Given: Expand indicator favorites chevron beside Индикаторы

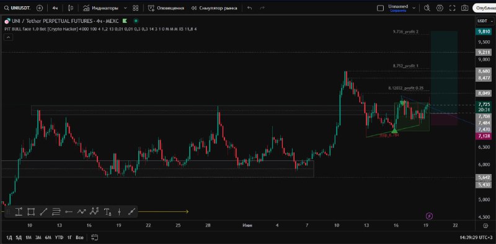Looking at the screenshot, I should point(125,8).
